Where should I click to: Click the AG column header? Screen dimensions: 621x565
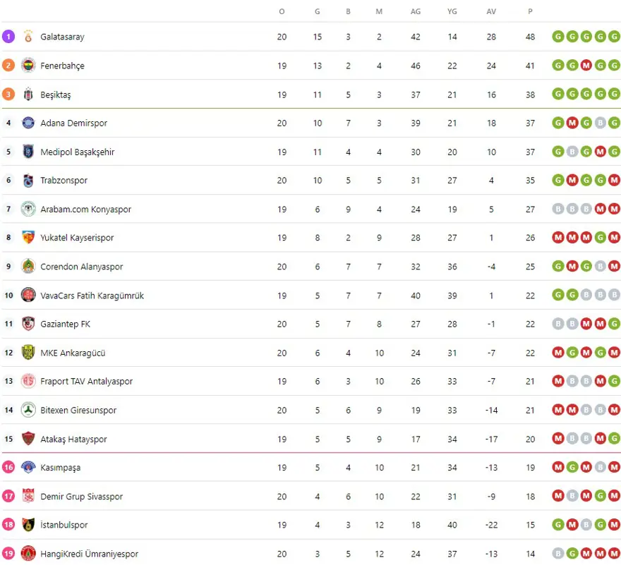(416, 11)
